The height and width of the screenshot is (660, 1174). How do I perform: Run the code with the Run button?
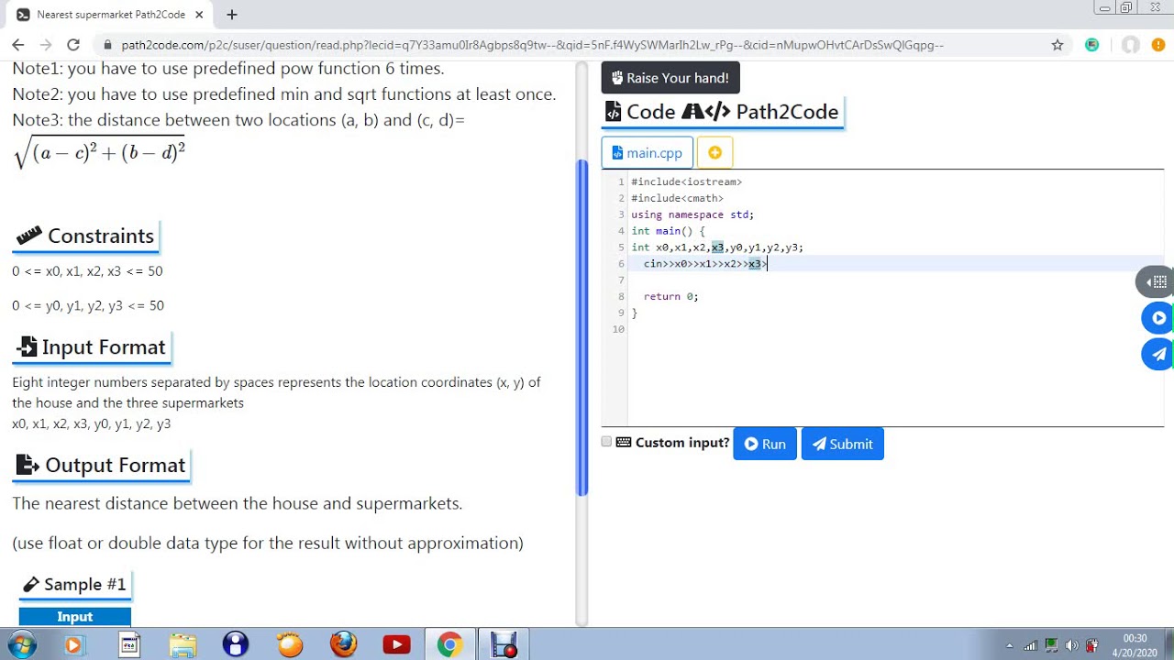click(765, 444)
